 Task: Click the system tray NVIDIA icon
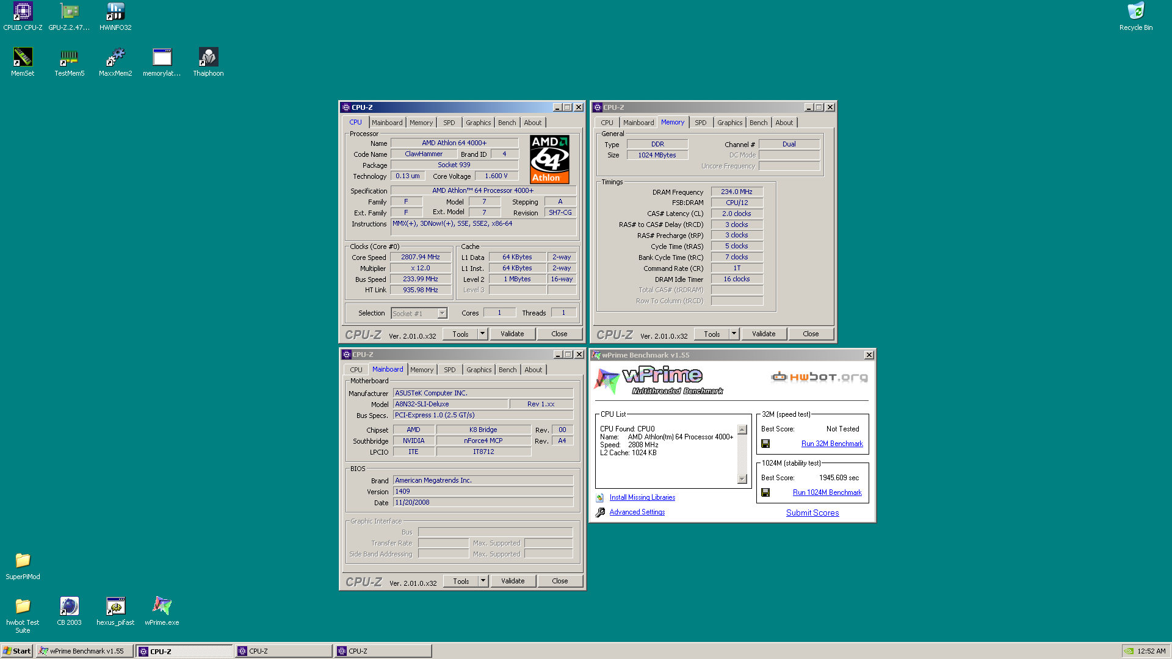point(1129,651)
